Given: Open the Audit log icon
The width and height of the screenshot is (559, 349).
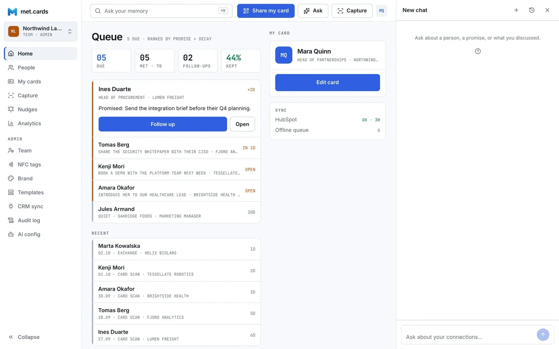Looking at the screenshot, I should click(x=11, y=220).
